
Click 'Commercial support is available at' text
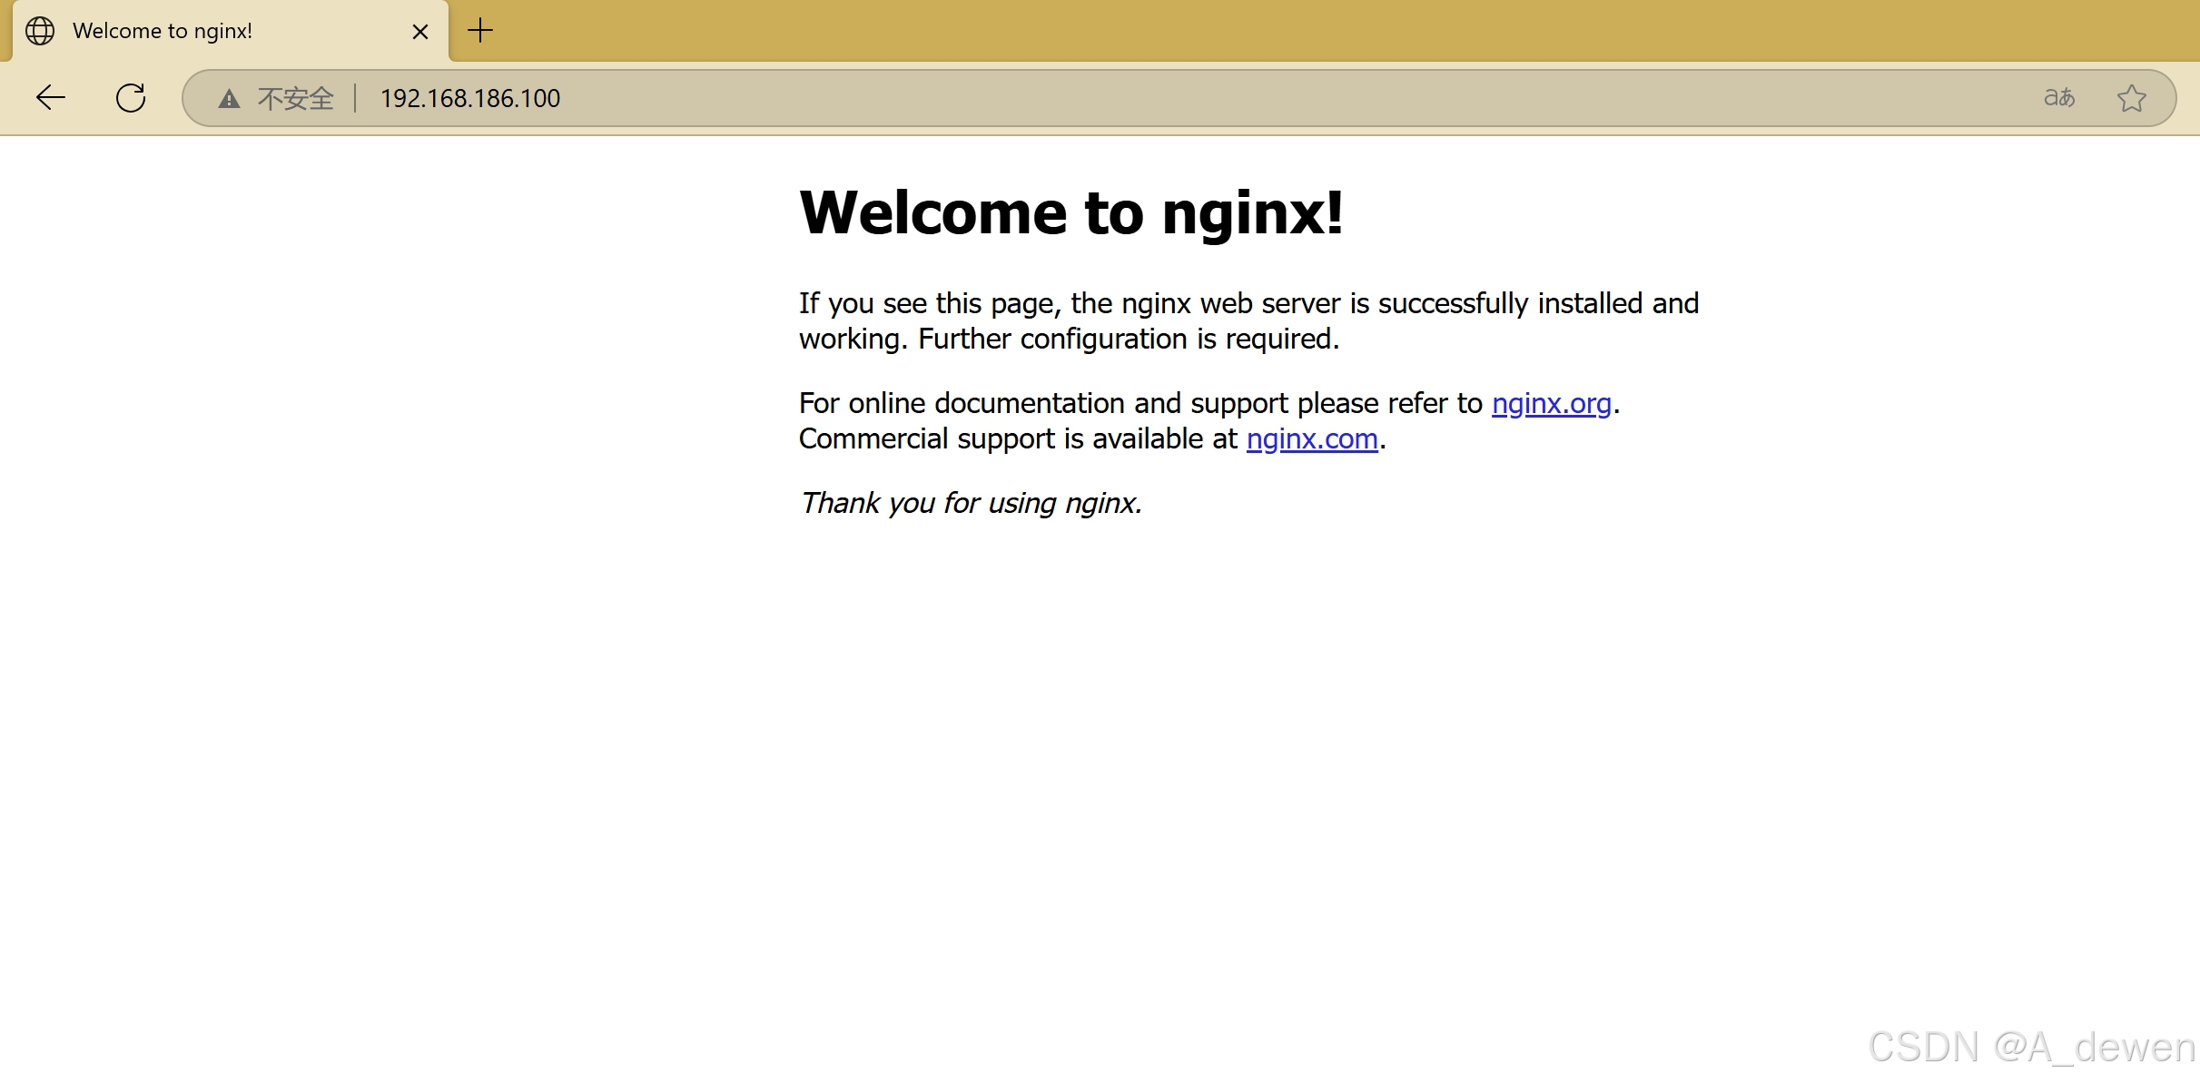coord(1017,439)
